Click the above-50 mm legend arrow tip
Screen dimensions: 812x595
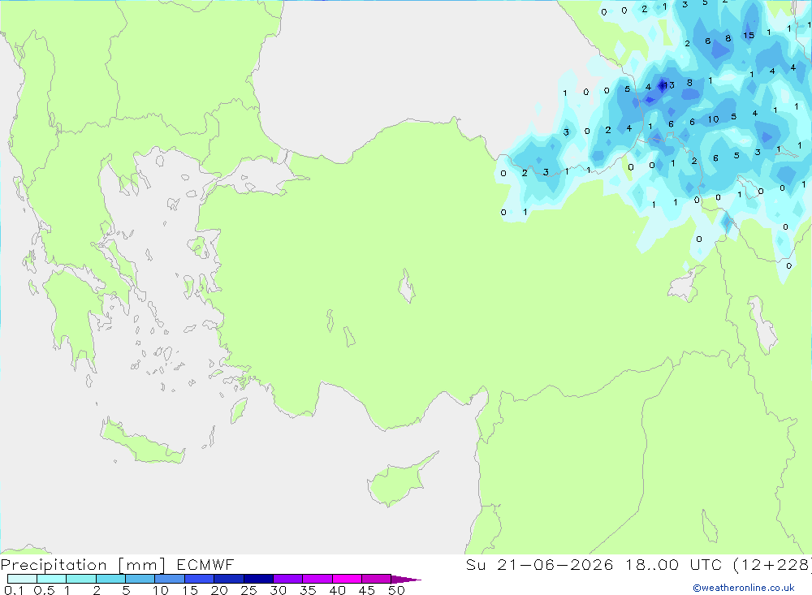[406, 580]
